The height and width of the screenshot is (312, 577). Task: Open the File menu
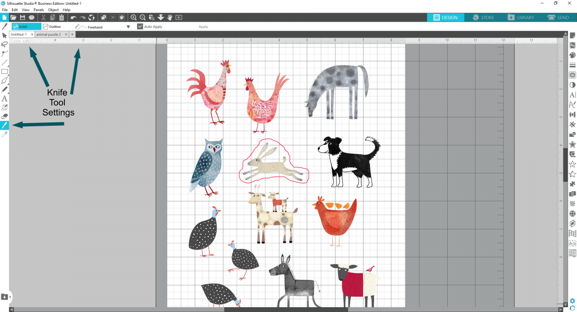[5, 10]
